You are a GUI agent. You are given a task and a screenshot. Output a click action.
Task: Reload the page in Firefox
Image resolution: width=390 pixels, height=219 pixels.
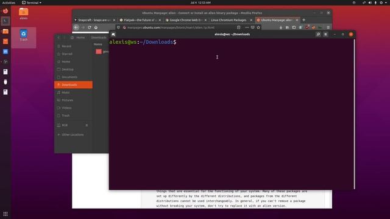pos(90,27)
